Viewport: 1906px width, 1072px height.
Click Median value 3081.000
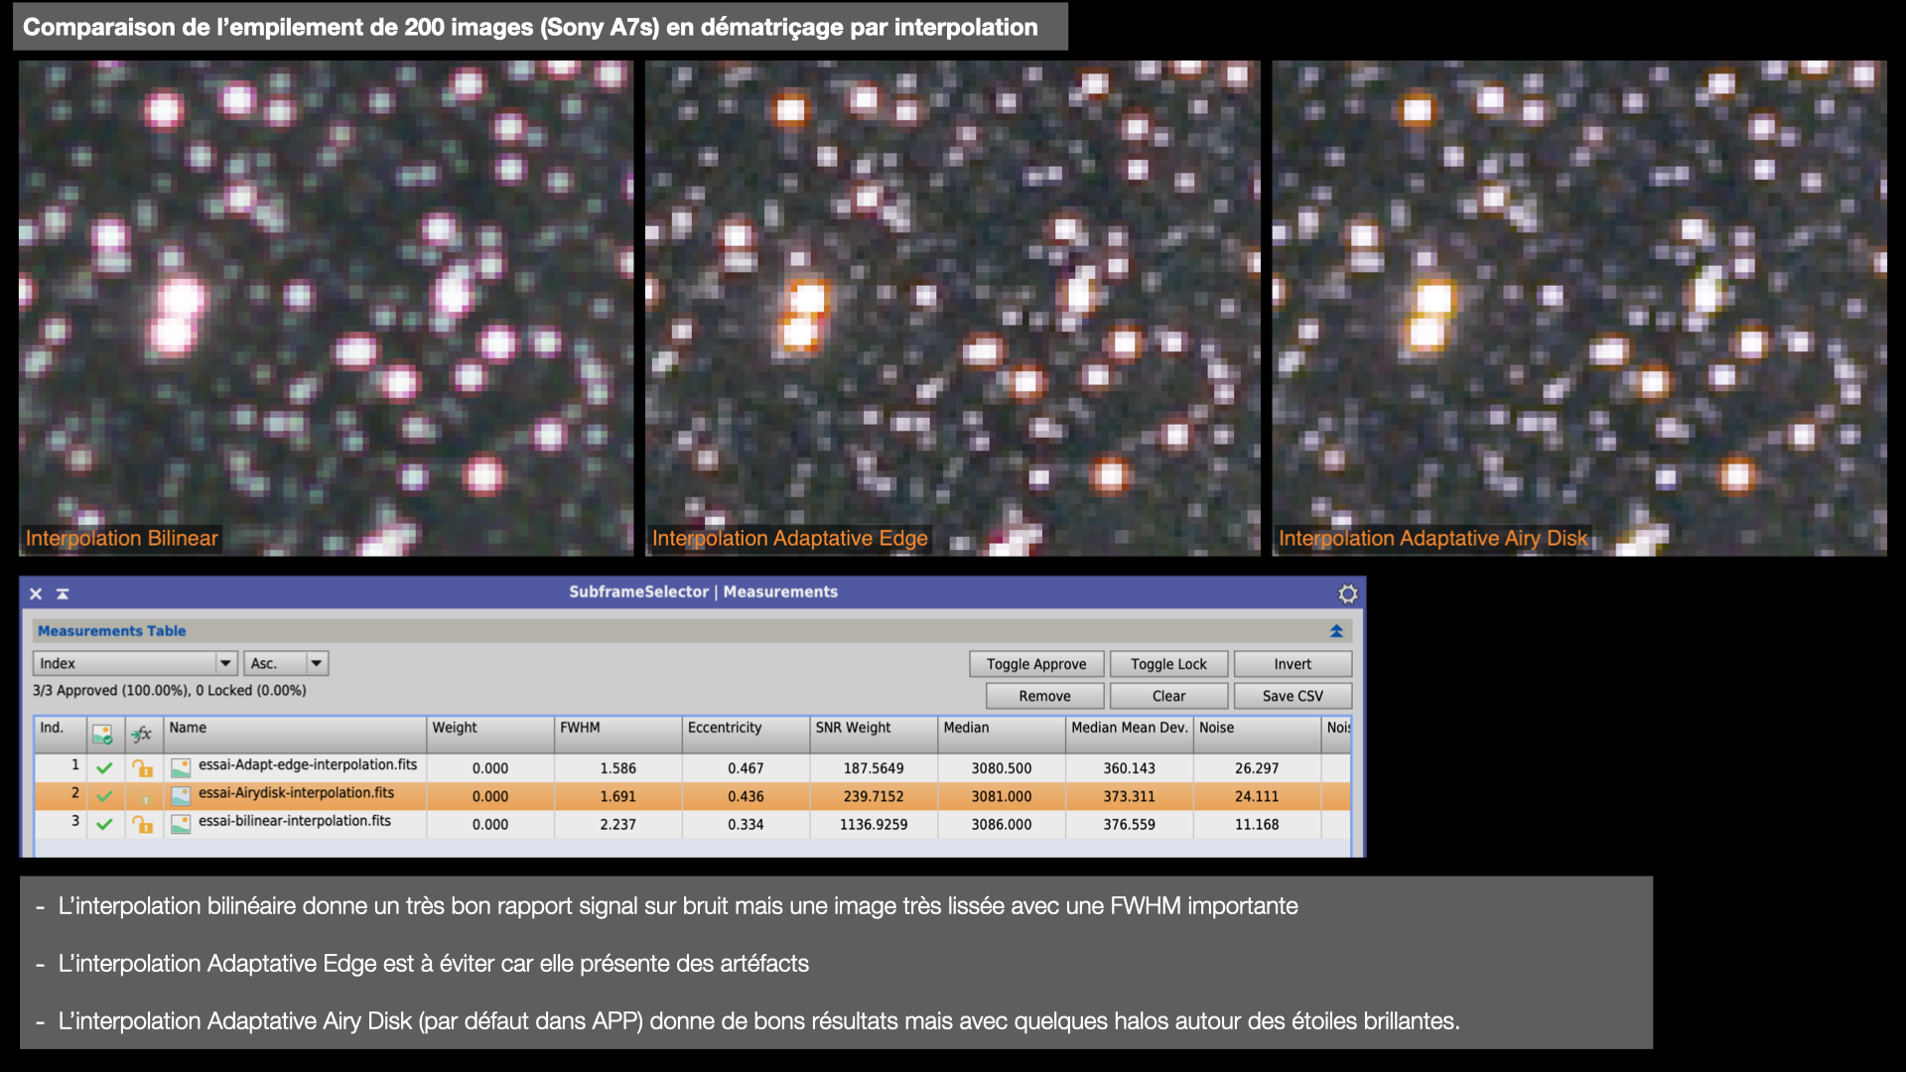click(x=1002, y=796)
